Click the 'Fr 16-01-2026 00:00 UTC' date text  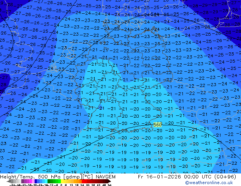pyautogui.click(x=175, y=177)
